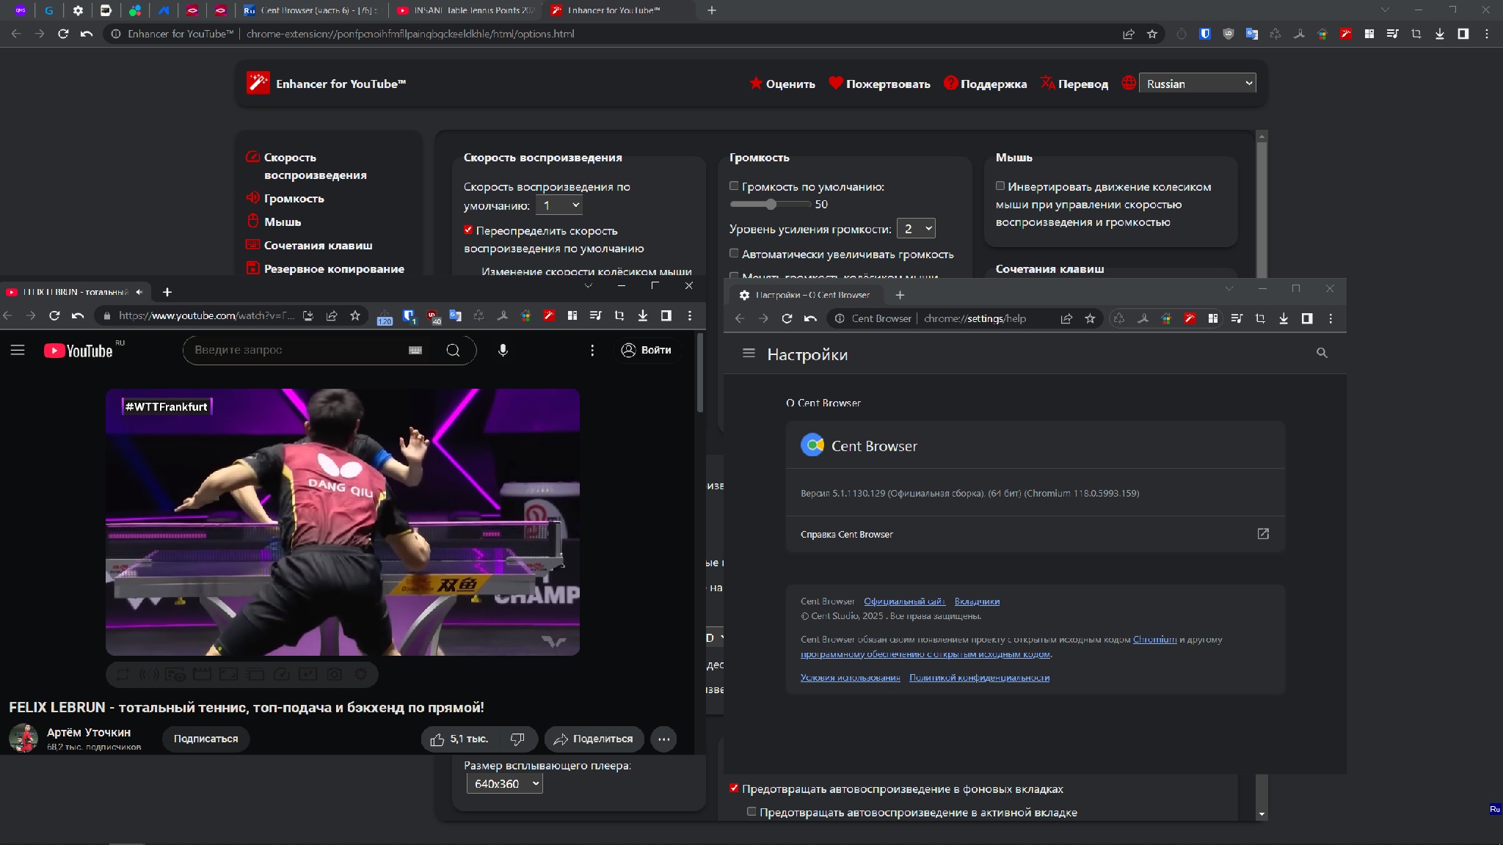The width and height of the screenshot is (1503, 845).
Task: Open Уровень усиления громкости dropdown
Action: pos(916,229)
